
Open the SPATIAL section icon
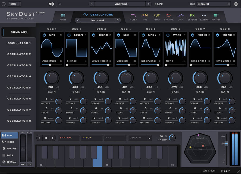tap(169, 16)
